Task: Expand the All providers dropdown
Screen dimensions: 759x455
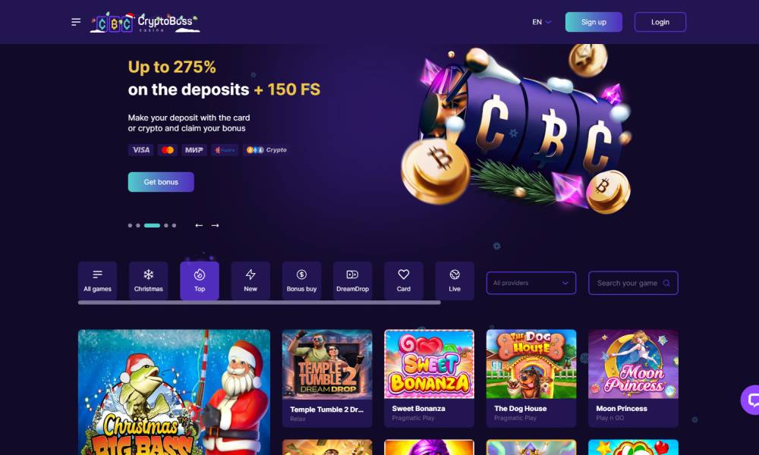Action: pos(531,283)
